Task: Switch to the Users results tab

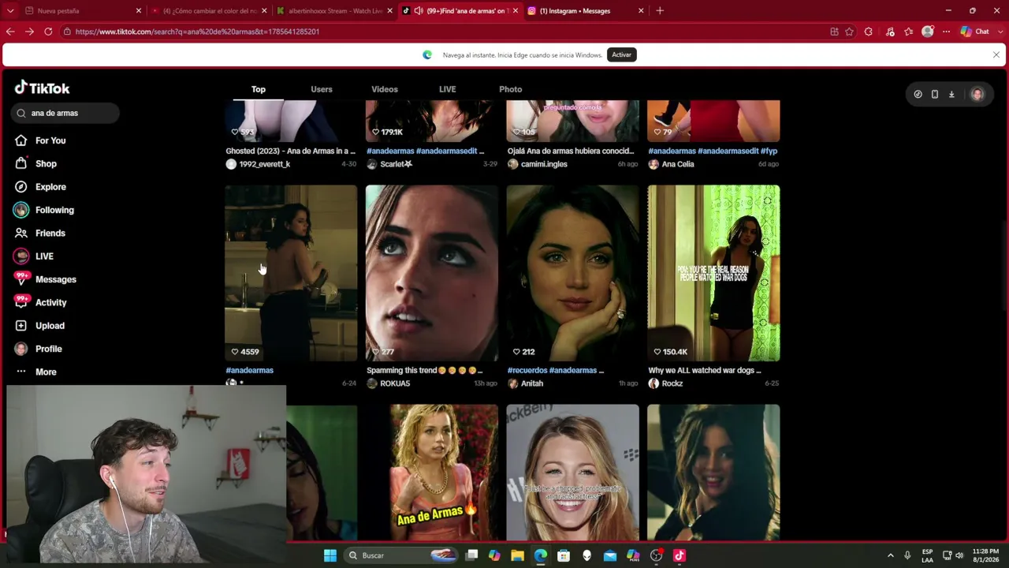Action: pos(322,89)
